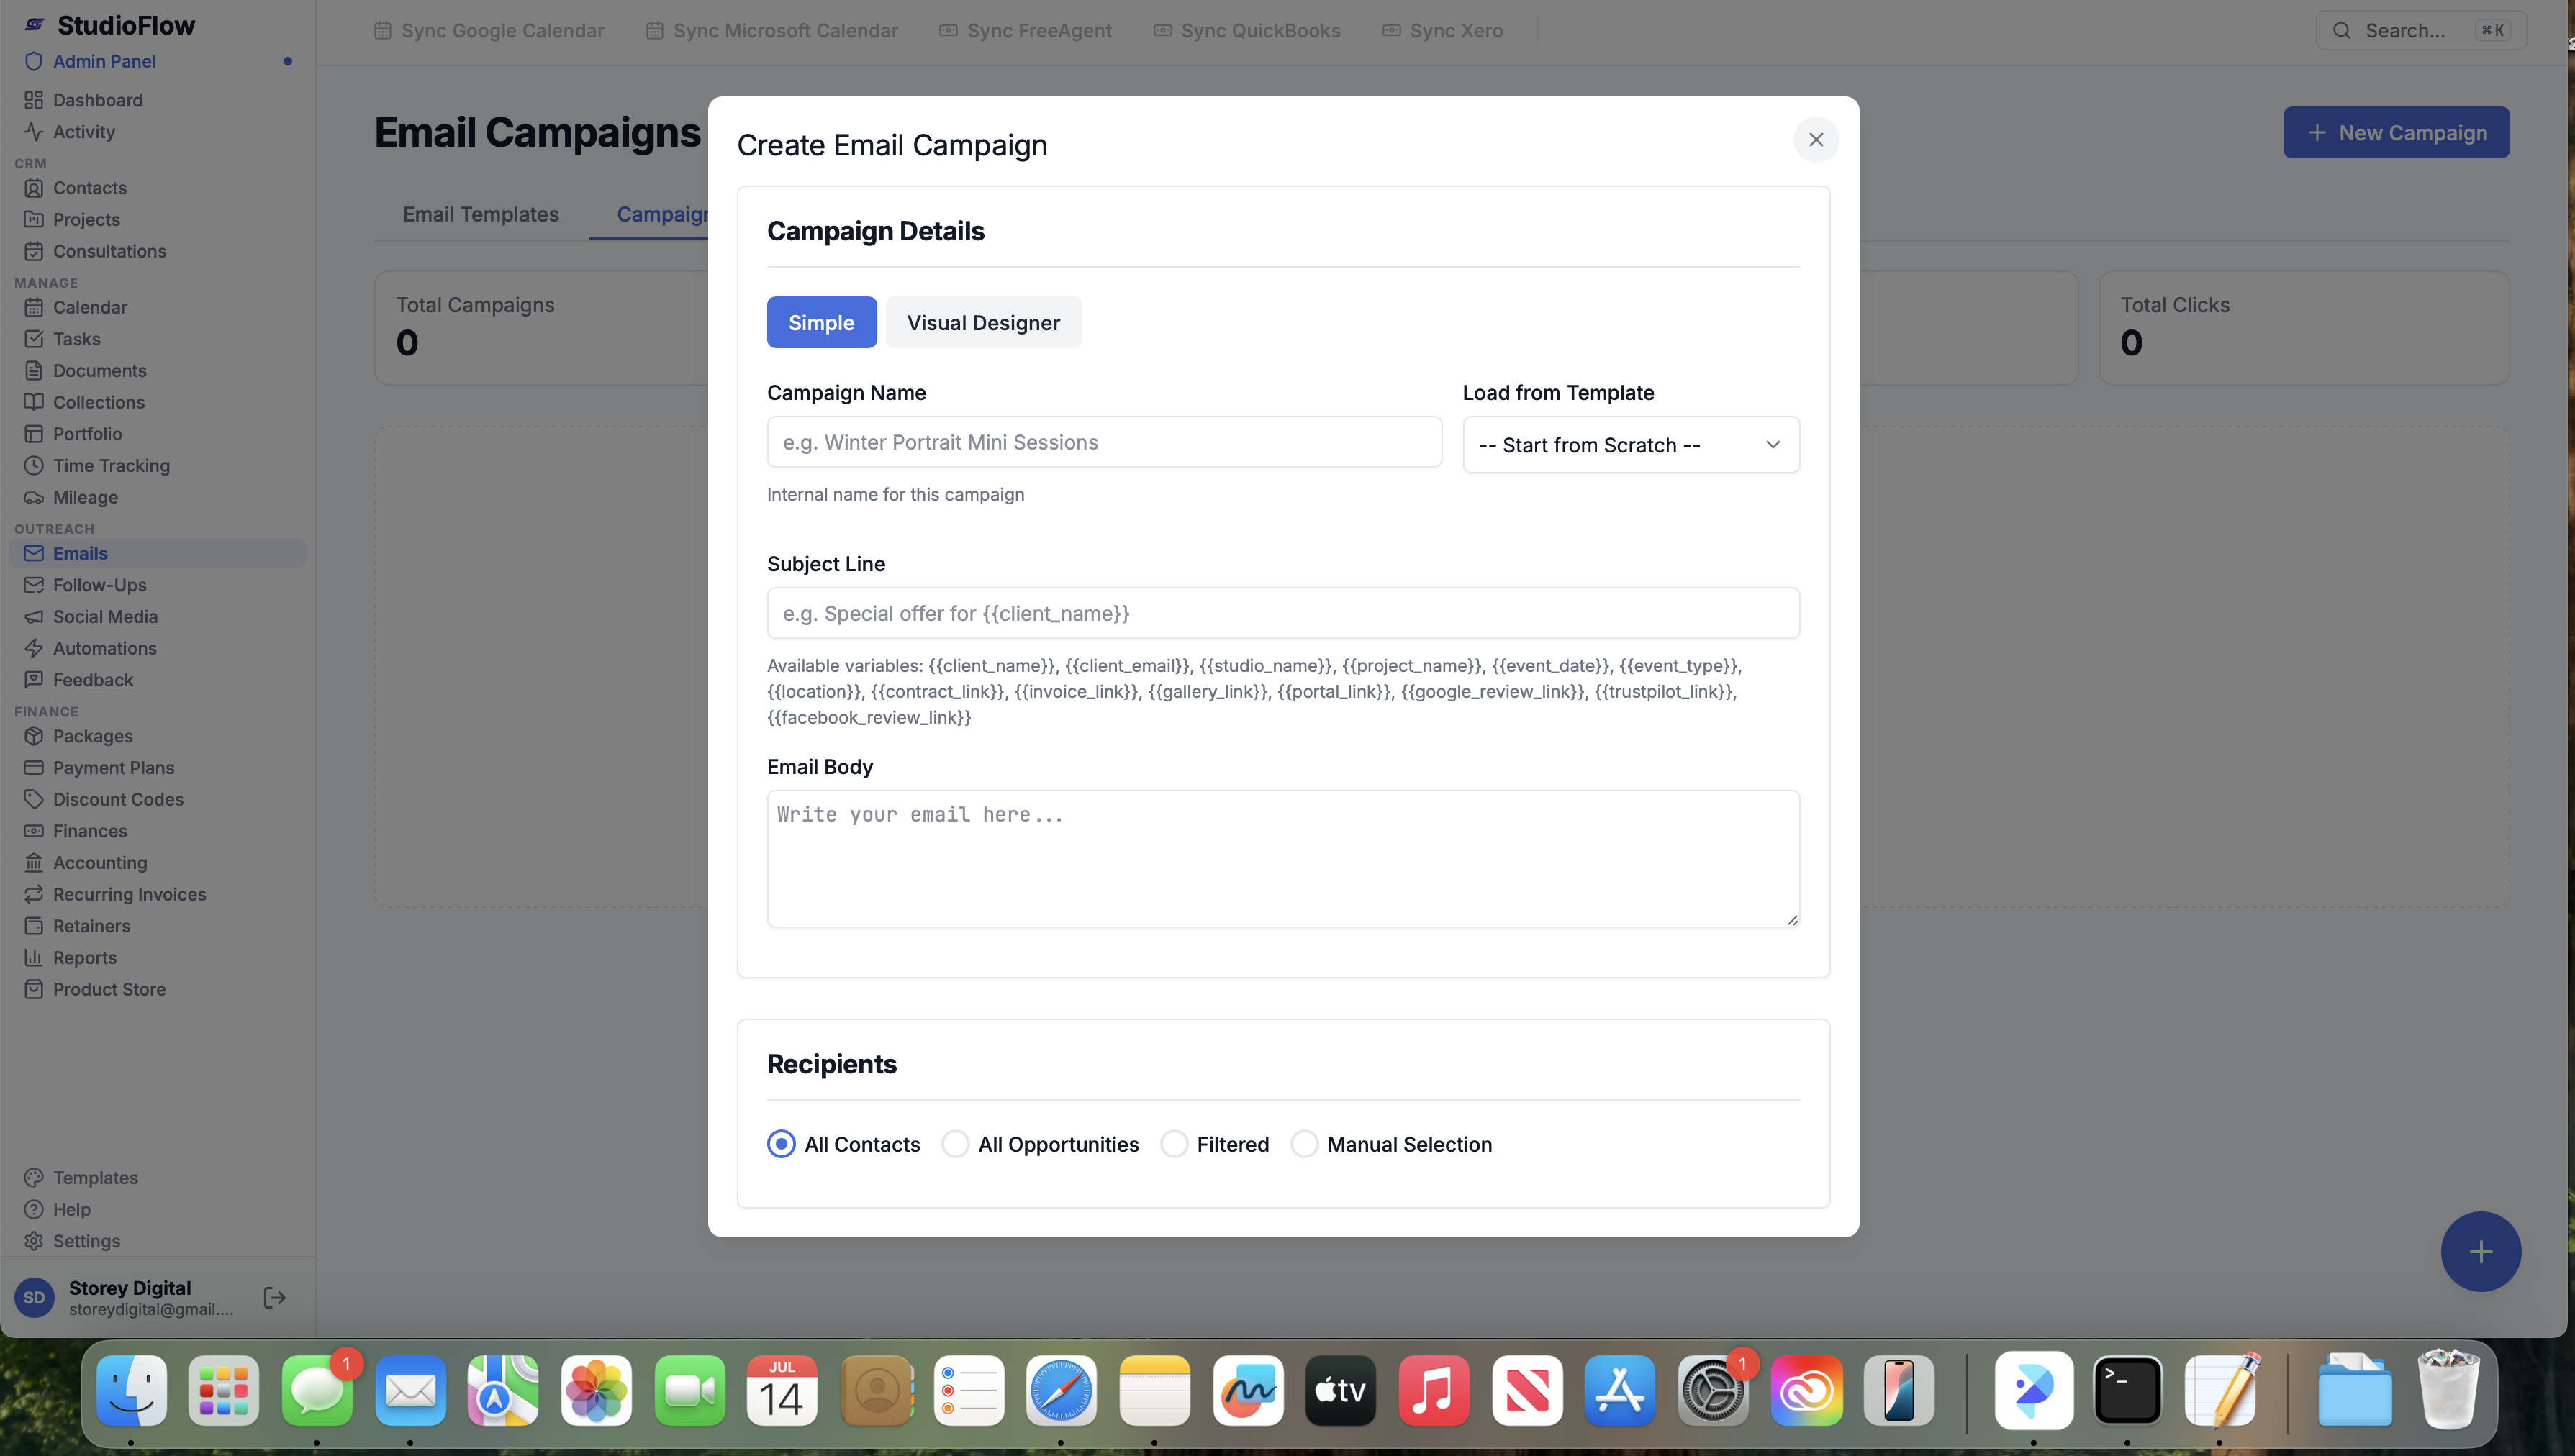Click Sync Microsoft Calendar
The image size is (2575, 1456).
tap(771, 31)
